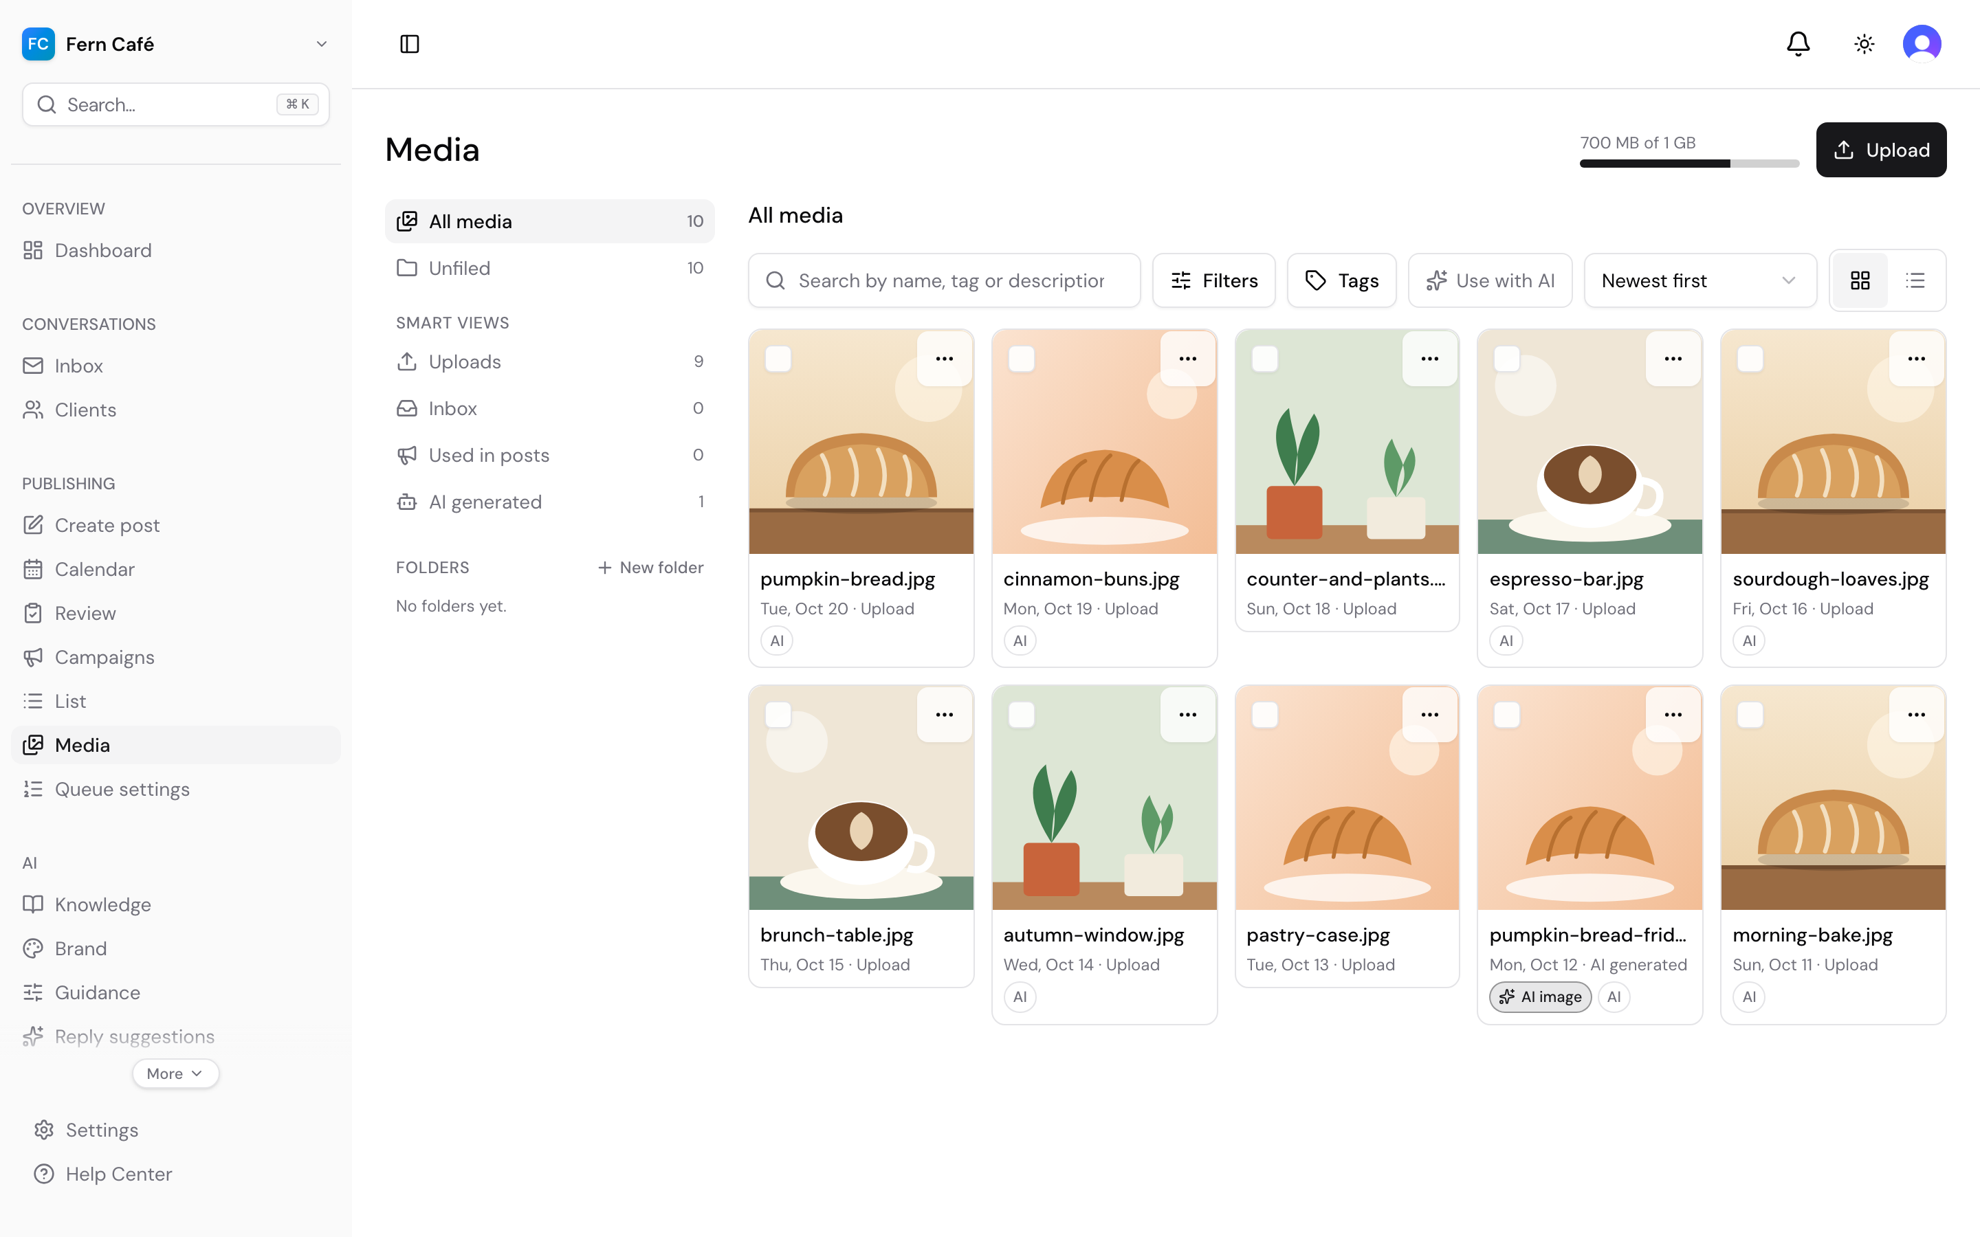The height and width of the screenshot is (1237, 1980).
Task: Switch to grid view
Action: click(x=1860, y=280)
